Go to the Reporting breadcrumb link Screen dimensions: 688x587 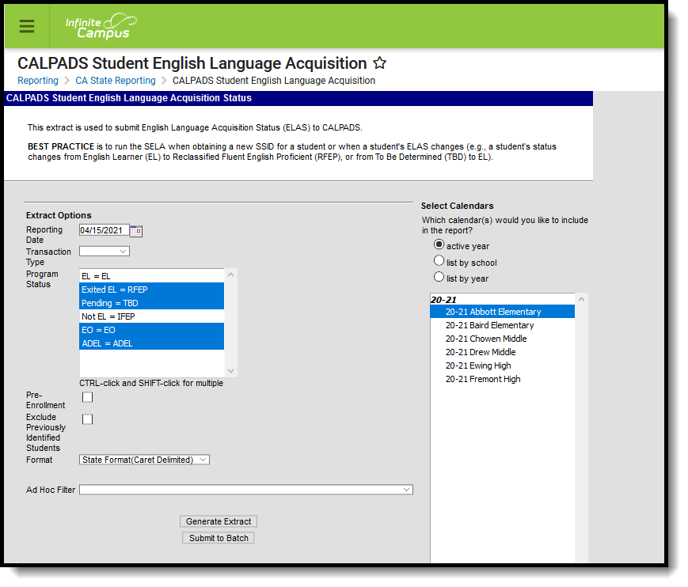38,81
